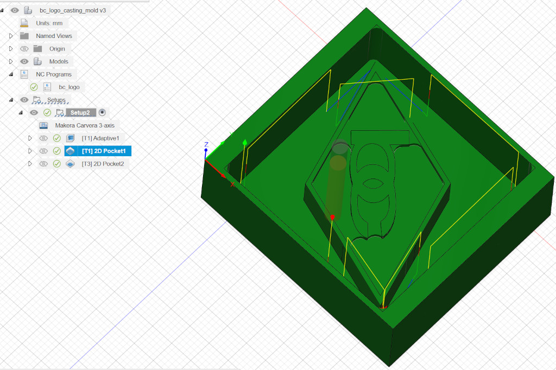556x370 pixels.
Task: Click the Adaptive1 operation type icon
Action: coord(70,138)
